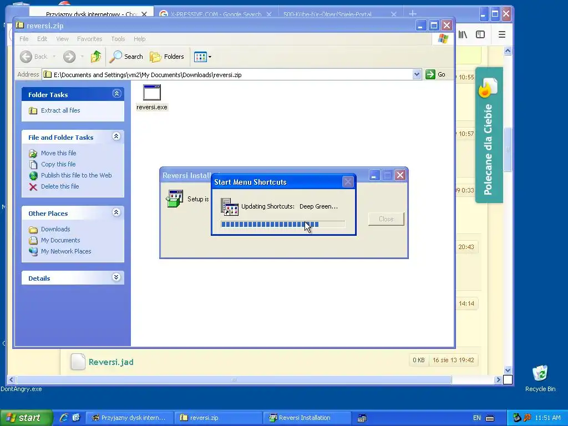Open My Documents from Other Places

pyautogui.click(x=60, y=241)
